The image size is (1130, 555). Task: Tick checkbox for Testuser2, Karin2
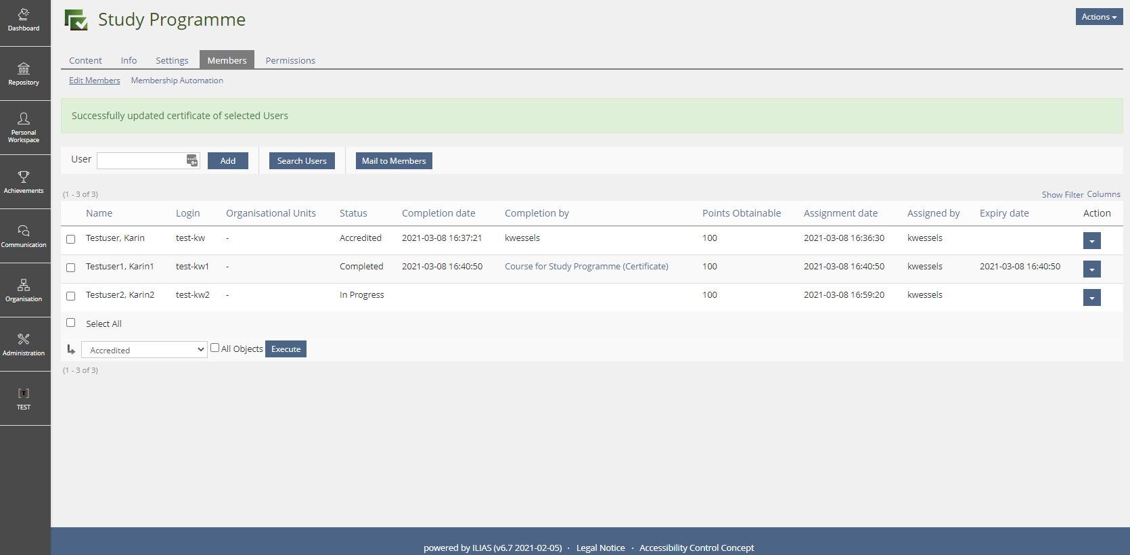tap(71, 296)
